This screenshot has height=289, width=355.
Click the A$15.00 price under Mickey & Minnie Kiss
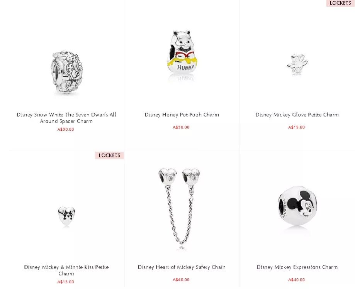pos(66,282)
